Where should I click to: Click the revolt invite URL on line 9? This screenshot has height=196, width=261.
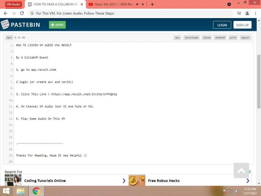pyautogui.click(x=84, y=94)
